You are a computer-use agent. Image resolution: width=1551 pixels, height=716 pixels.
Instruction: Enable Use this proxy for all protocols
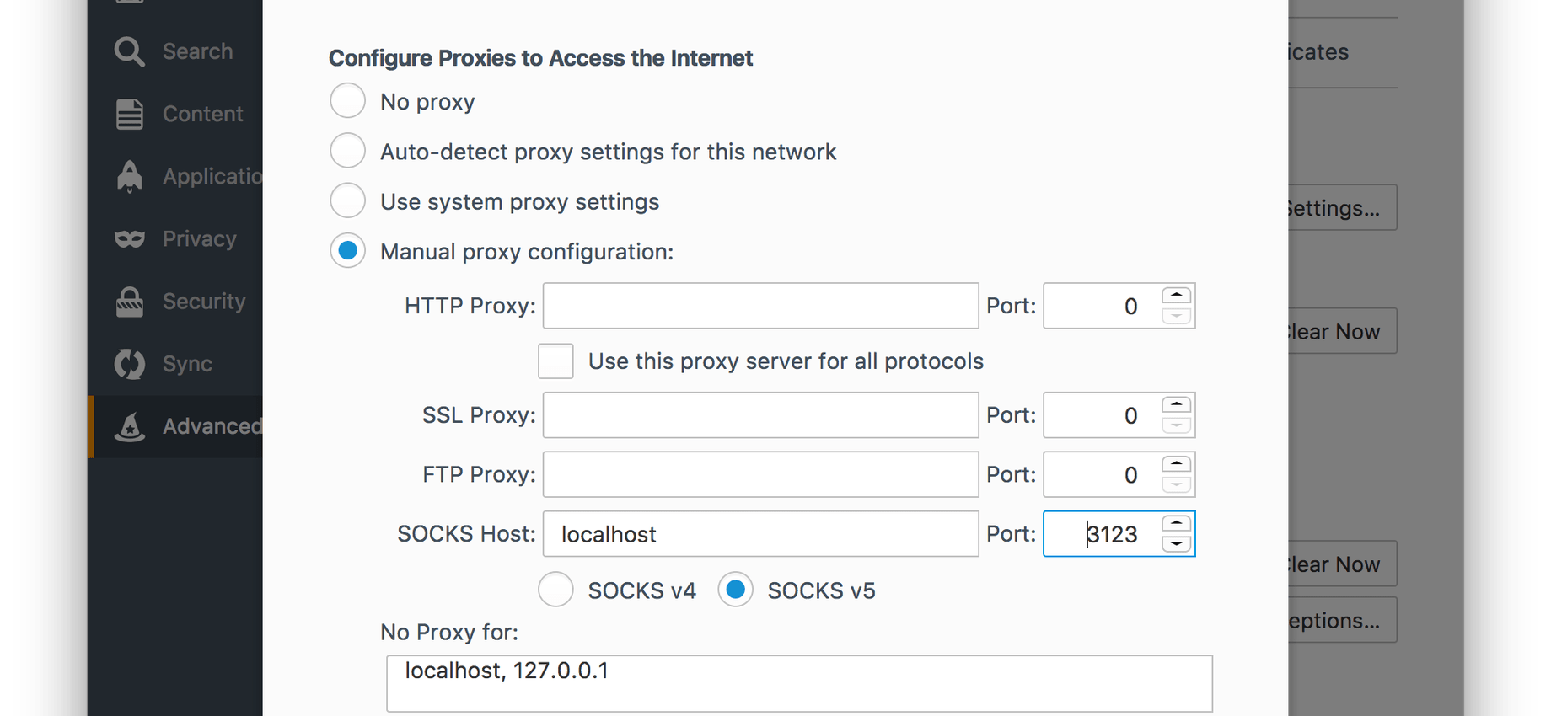[555, 361]
